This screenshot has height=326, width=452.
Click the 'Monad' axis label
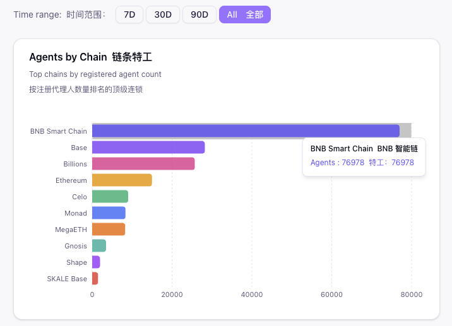click(x=76, y=213)
